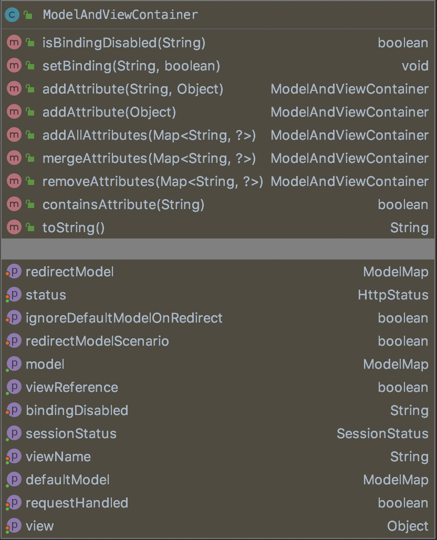
Task: Click the ModelAndViewContainer class title
Action: point(120,15)
